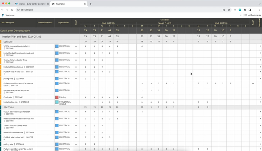Open tab search dropdown arrow
This screenshot has width=262, height=151.
(260, 4)
